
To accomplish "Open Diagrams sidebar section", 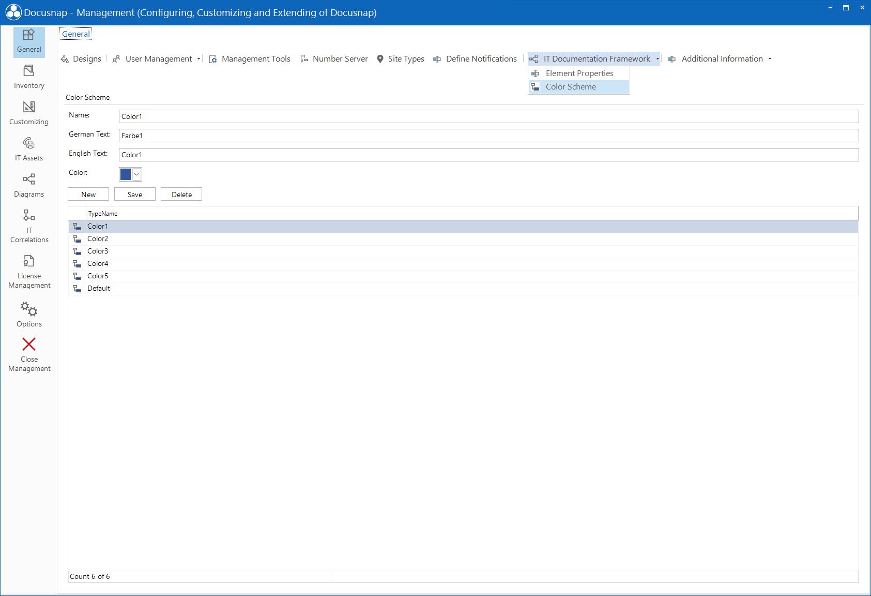I will point(29,186).
